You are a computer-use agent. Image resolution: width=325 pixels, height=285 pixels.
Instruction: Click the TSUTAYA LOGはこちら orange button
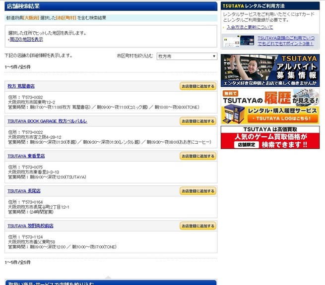tap(282, 118)
